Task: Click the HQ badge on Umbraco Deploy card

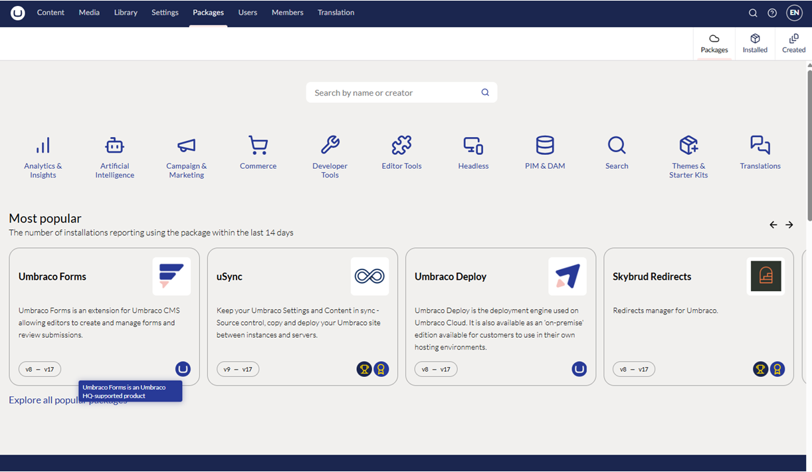Action: point(579,369)
